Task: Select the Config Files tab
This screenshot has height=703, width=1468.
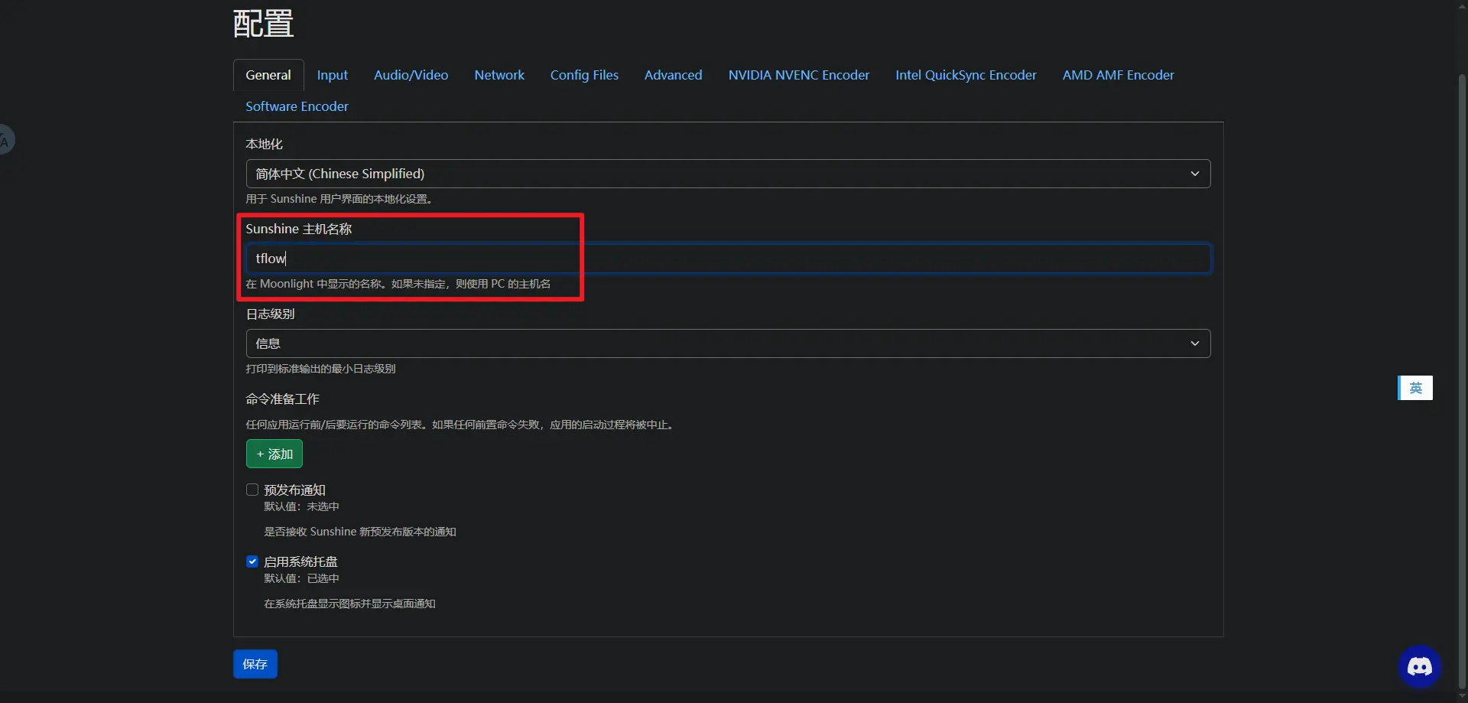Action: (x=584, y=75)
